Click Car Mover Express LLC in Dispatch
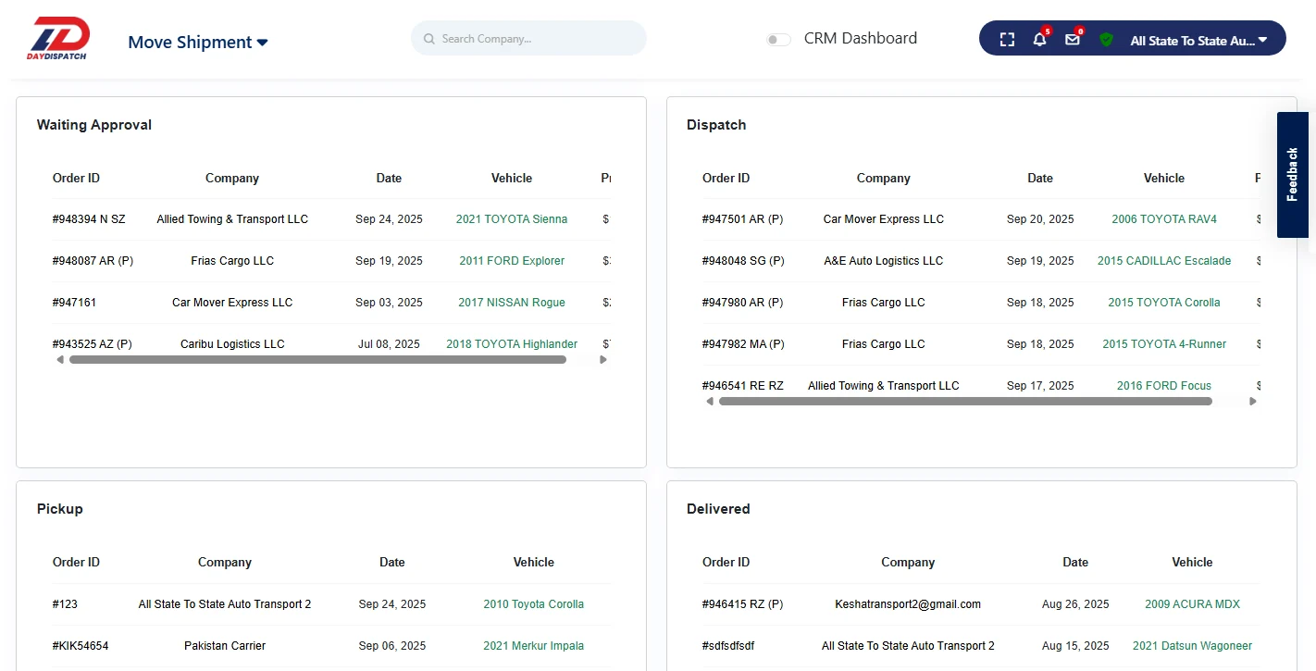The height and width of the screenshot is (671, 1316). tap(884, 219)
